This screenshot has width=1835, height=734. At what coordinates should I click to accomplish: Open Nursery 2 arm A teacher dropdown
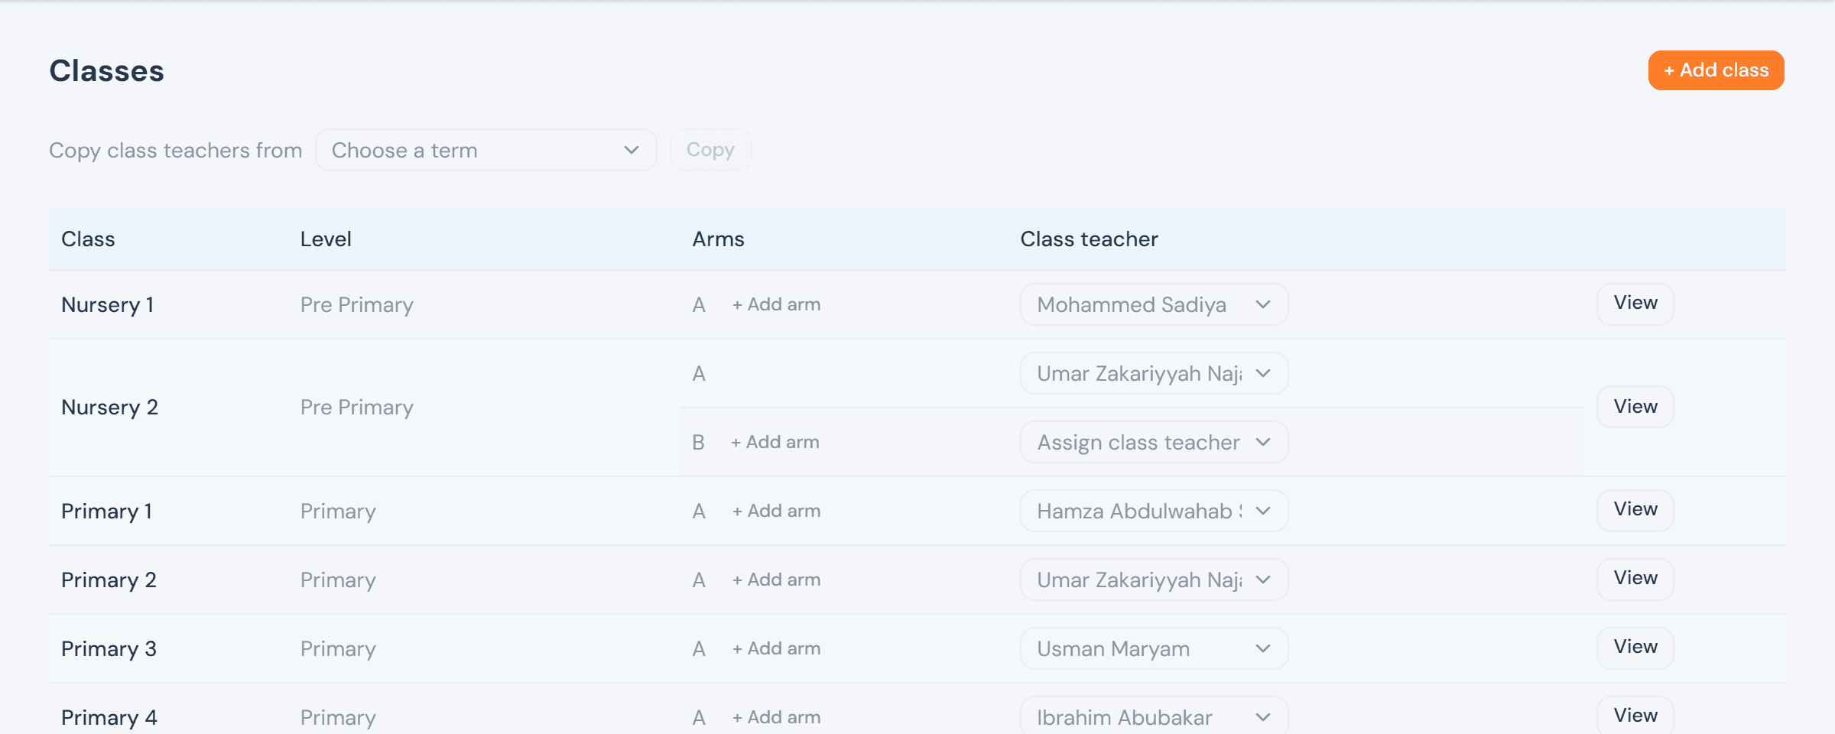click(x=1154, y=373)
